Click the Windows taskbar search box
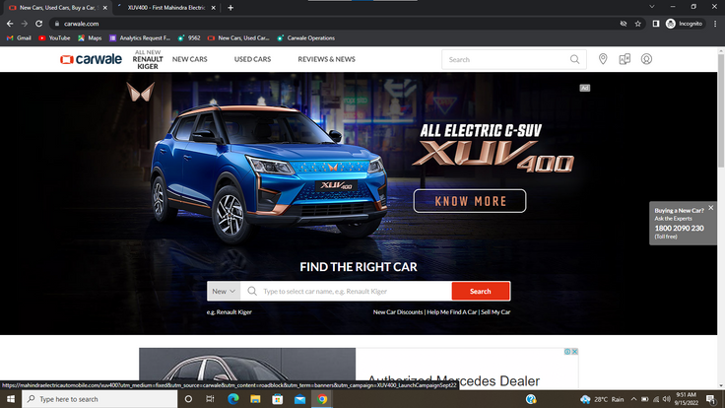Image resolution: width=725 pixels, height=408 pixels. point(99,399)
